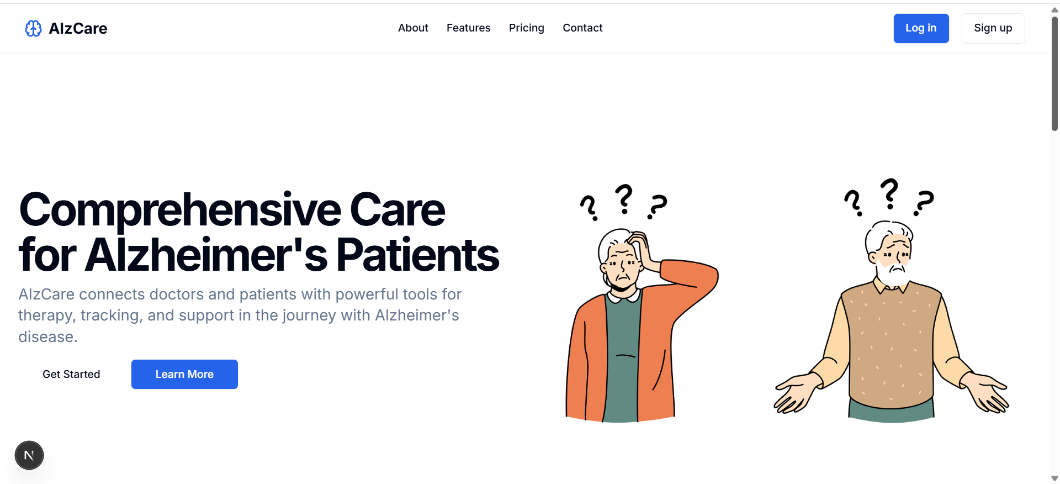Open the Contact page
Viewport: 1060px width, 484px height.
(x=582, y=28)
